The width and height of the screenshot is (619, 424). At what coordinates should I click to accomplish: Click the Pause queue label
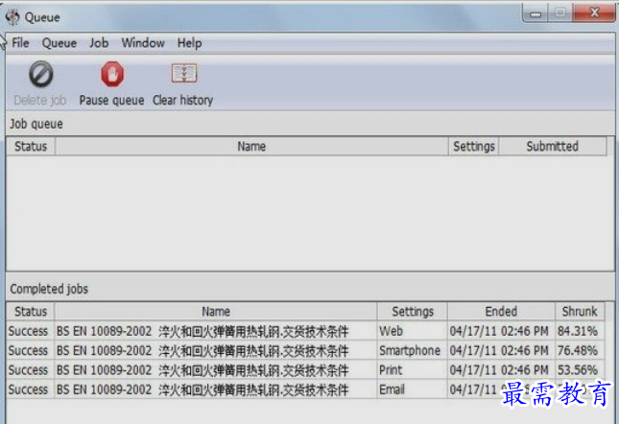coord(111,100)
